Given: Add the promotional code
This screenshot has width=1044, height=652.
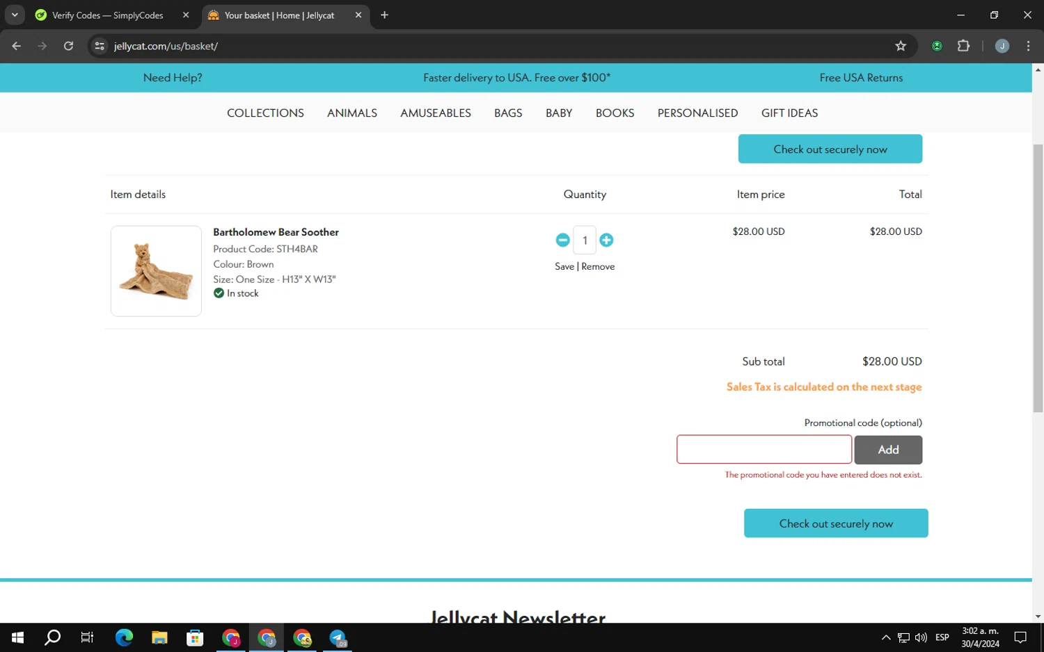Looking at the screenshot, I should [888, 450].
